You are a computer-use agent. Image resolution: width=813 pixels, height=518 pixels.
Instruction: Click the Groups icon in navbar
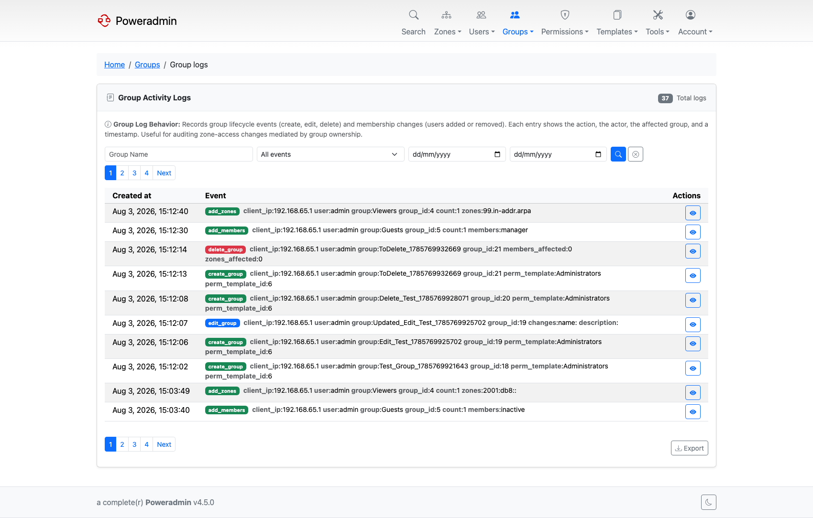coord(515,15)
